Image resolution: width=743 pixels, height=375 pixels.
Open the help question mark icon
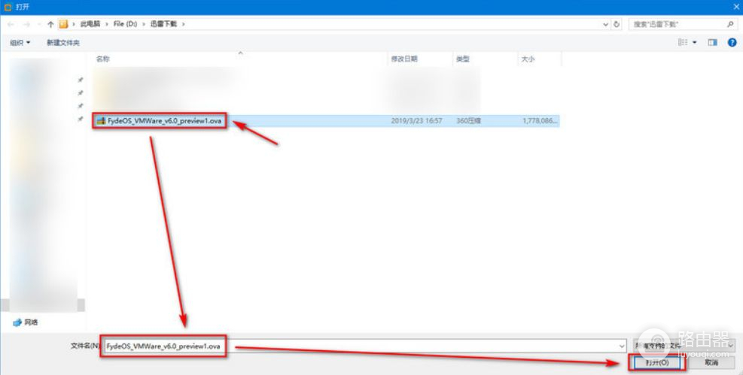point(732,43)
